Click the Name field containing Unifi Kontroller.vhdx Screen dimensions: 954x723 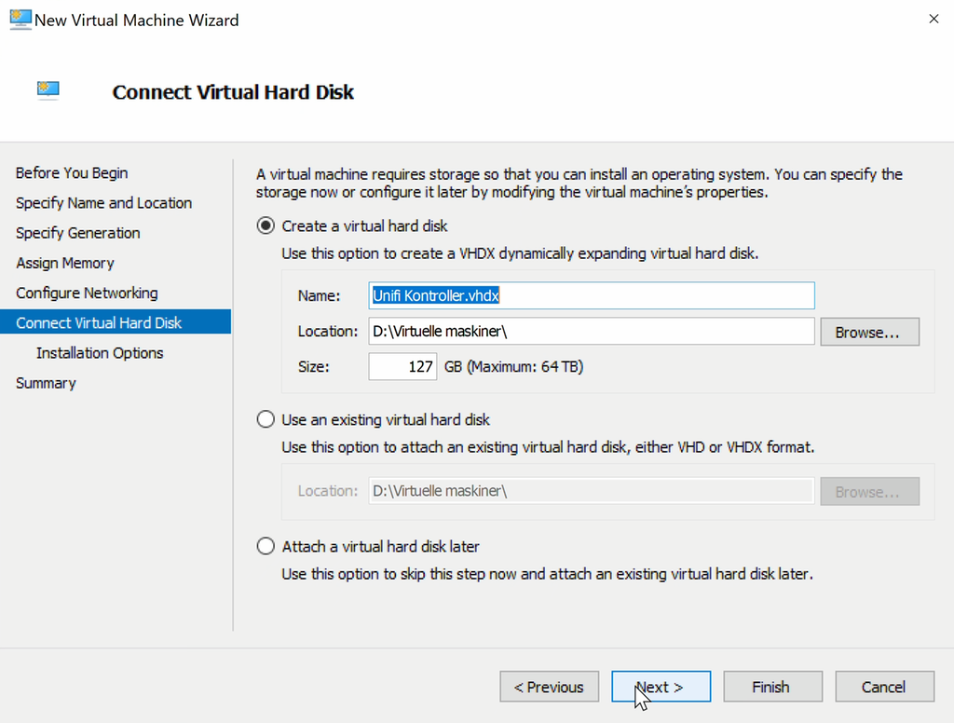(591, 295)
